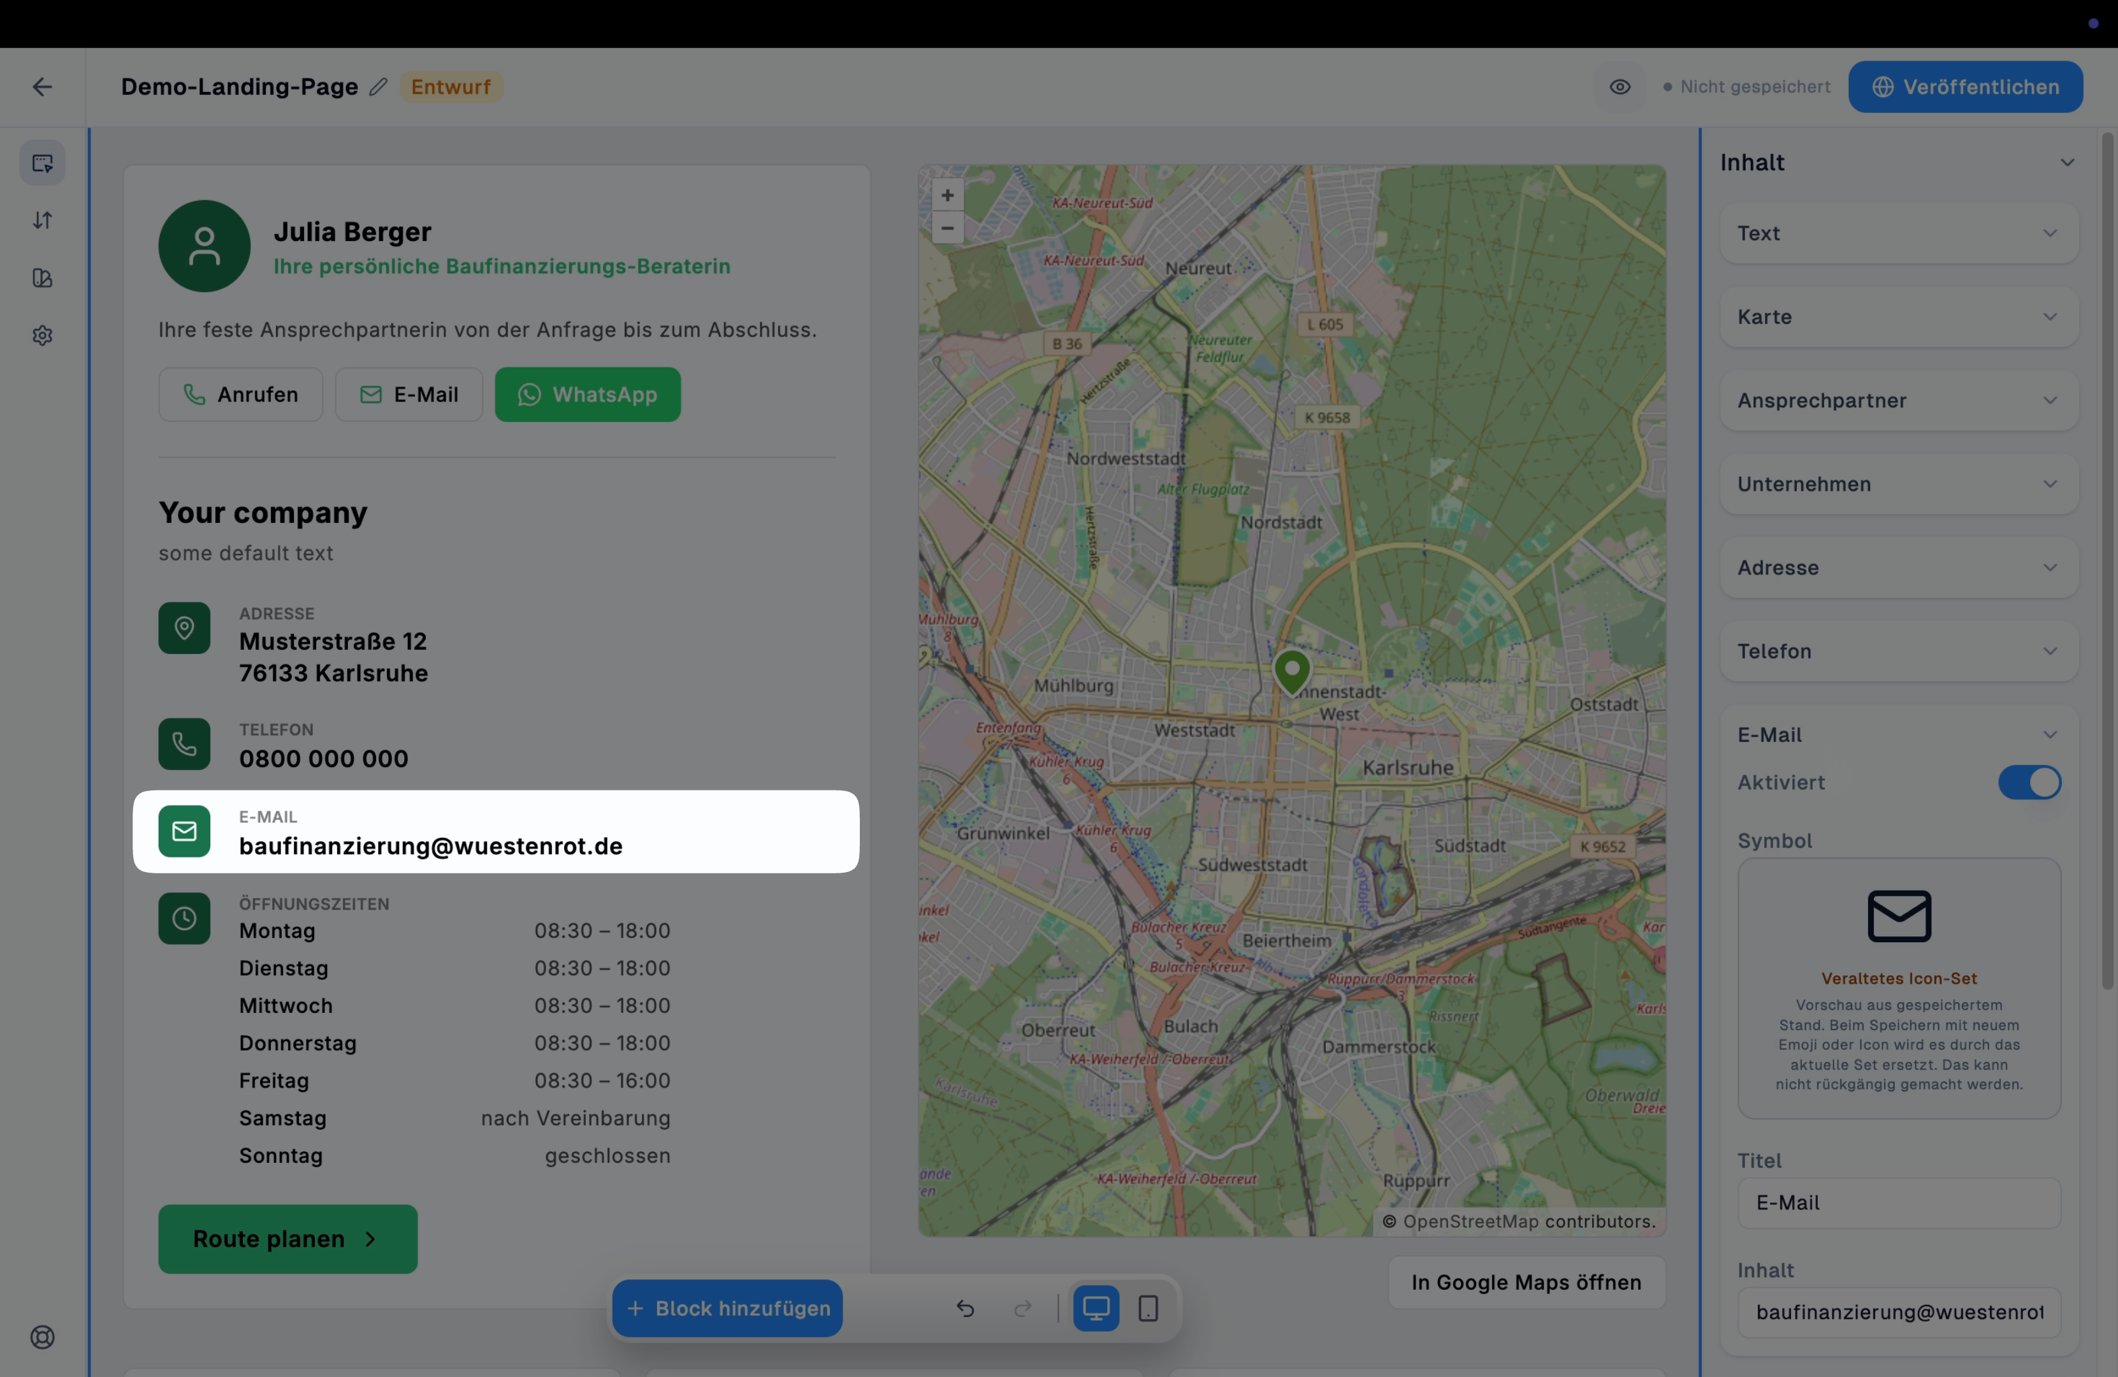Viewport: 2118px width, 1377px height.
Task: Click the Inhalt e-mail input field
Action: (1898, 1312)
